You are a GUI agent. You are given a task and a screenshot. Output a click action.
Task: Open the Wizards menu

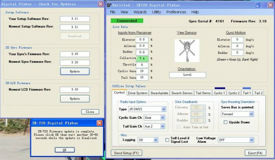click(x=140, y=12)
